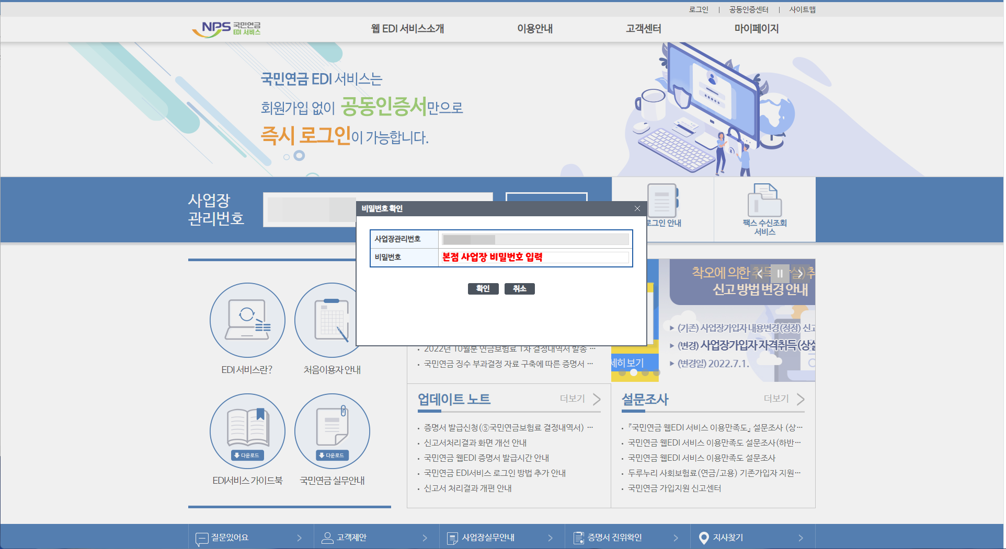Close the 비밀번호 확인 dialog
Image resolution: width=1006 pixels, height=549 pixels.
pos(637,208)
